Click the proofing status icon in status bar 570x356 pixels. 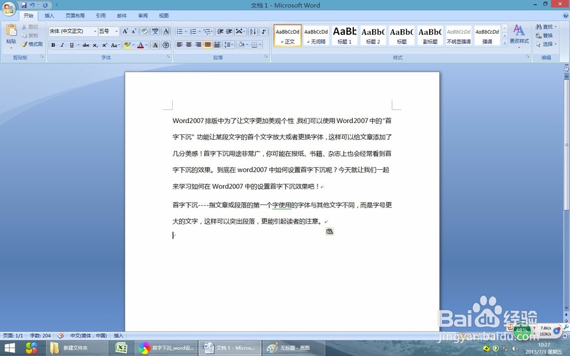tap(61, 335)
